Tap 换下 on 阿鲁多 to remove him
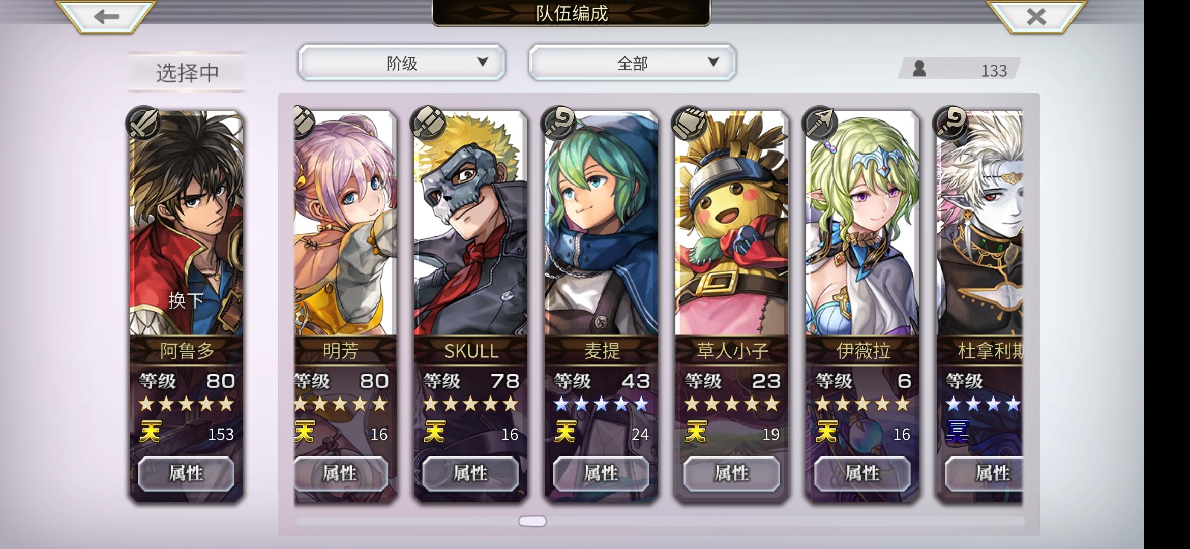 point(186,300)
